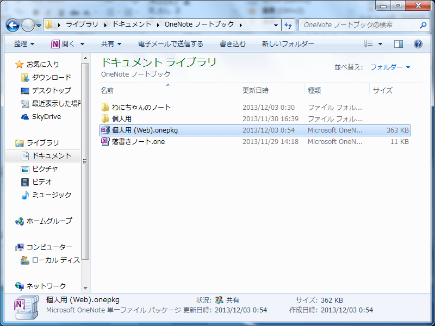The width and height of the screenshot is (435, 326).
Task: Open address bar history dropdown
Action: 276,26
